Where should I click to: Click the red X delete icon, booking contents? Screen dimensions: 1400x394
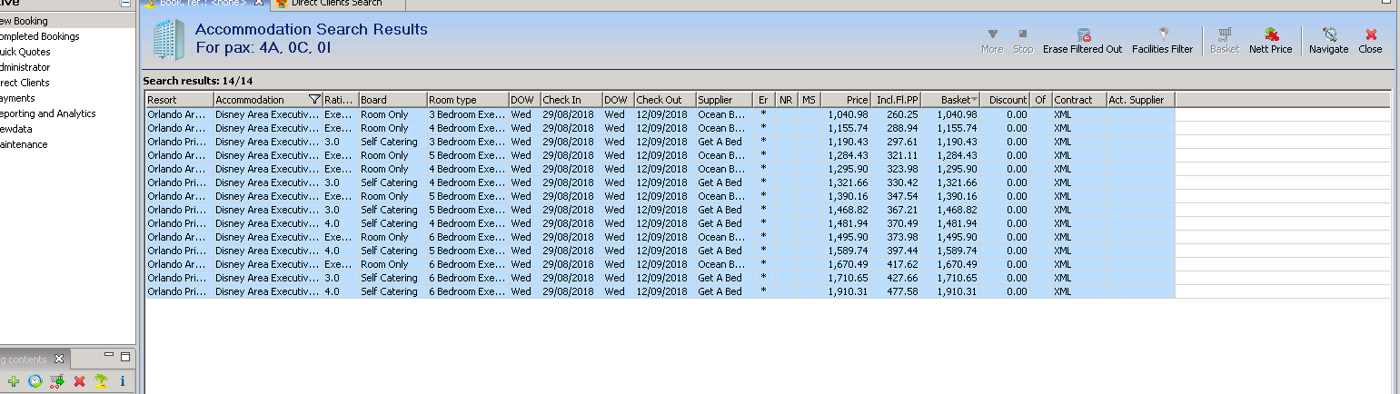pyautogui.click(x=79, y=381)
